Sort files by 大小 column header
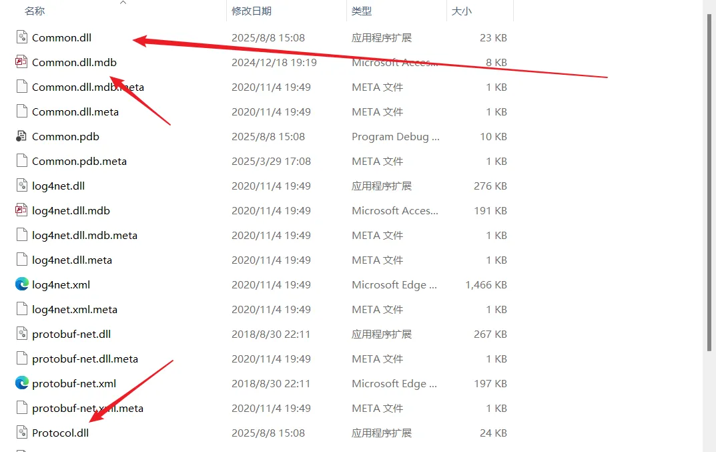 [x=461, y=11]
